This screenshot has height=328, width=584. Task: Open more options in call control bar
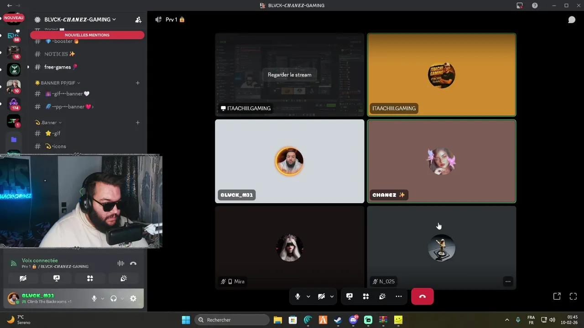click(x=399, y=297)
